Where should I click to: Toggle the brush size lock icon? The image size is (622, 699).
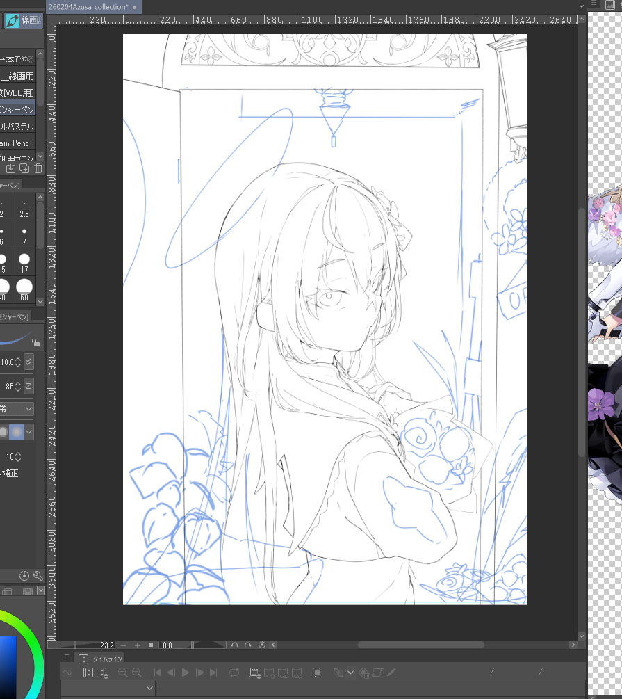click(x=35, y=342)
